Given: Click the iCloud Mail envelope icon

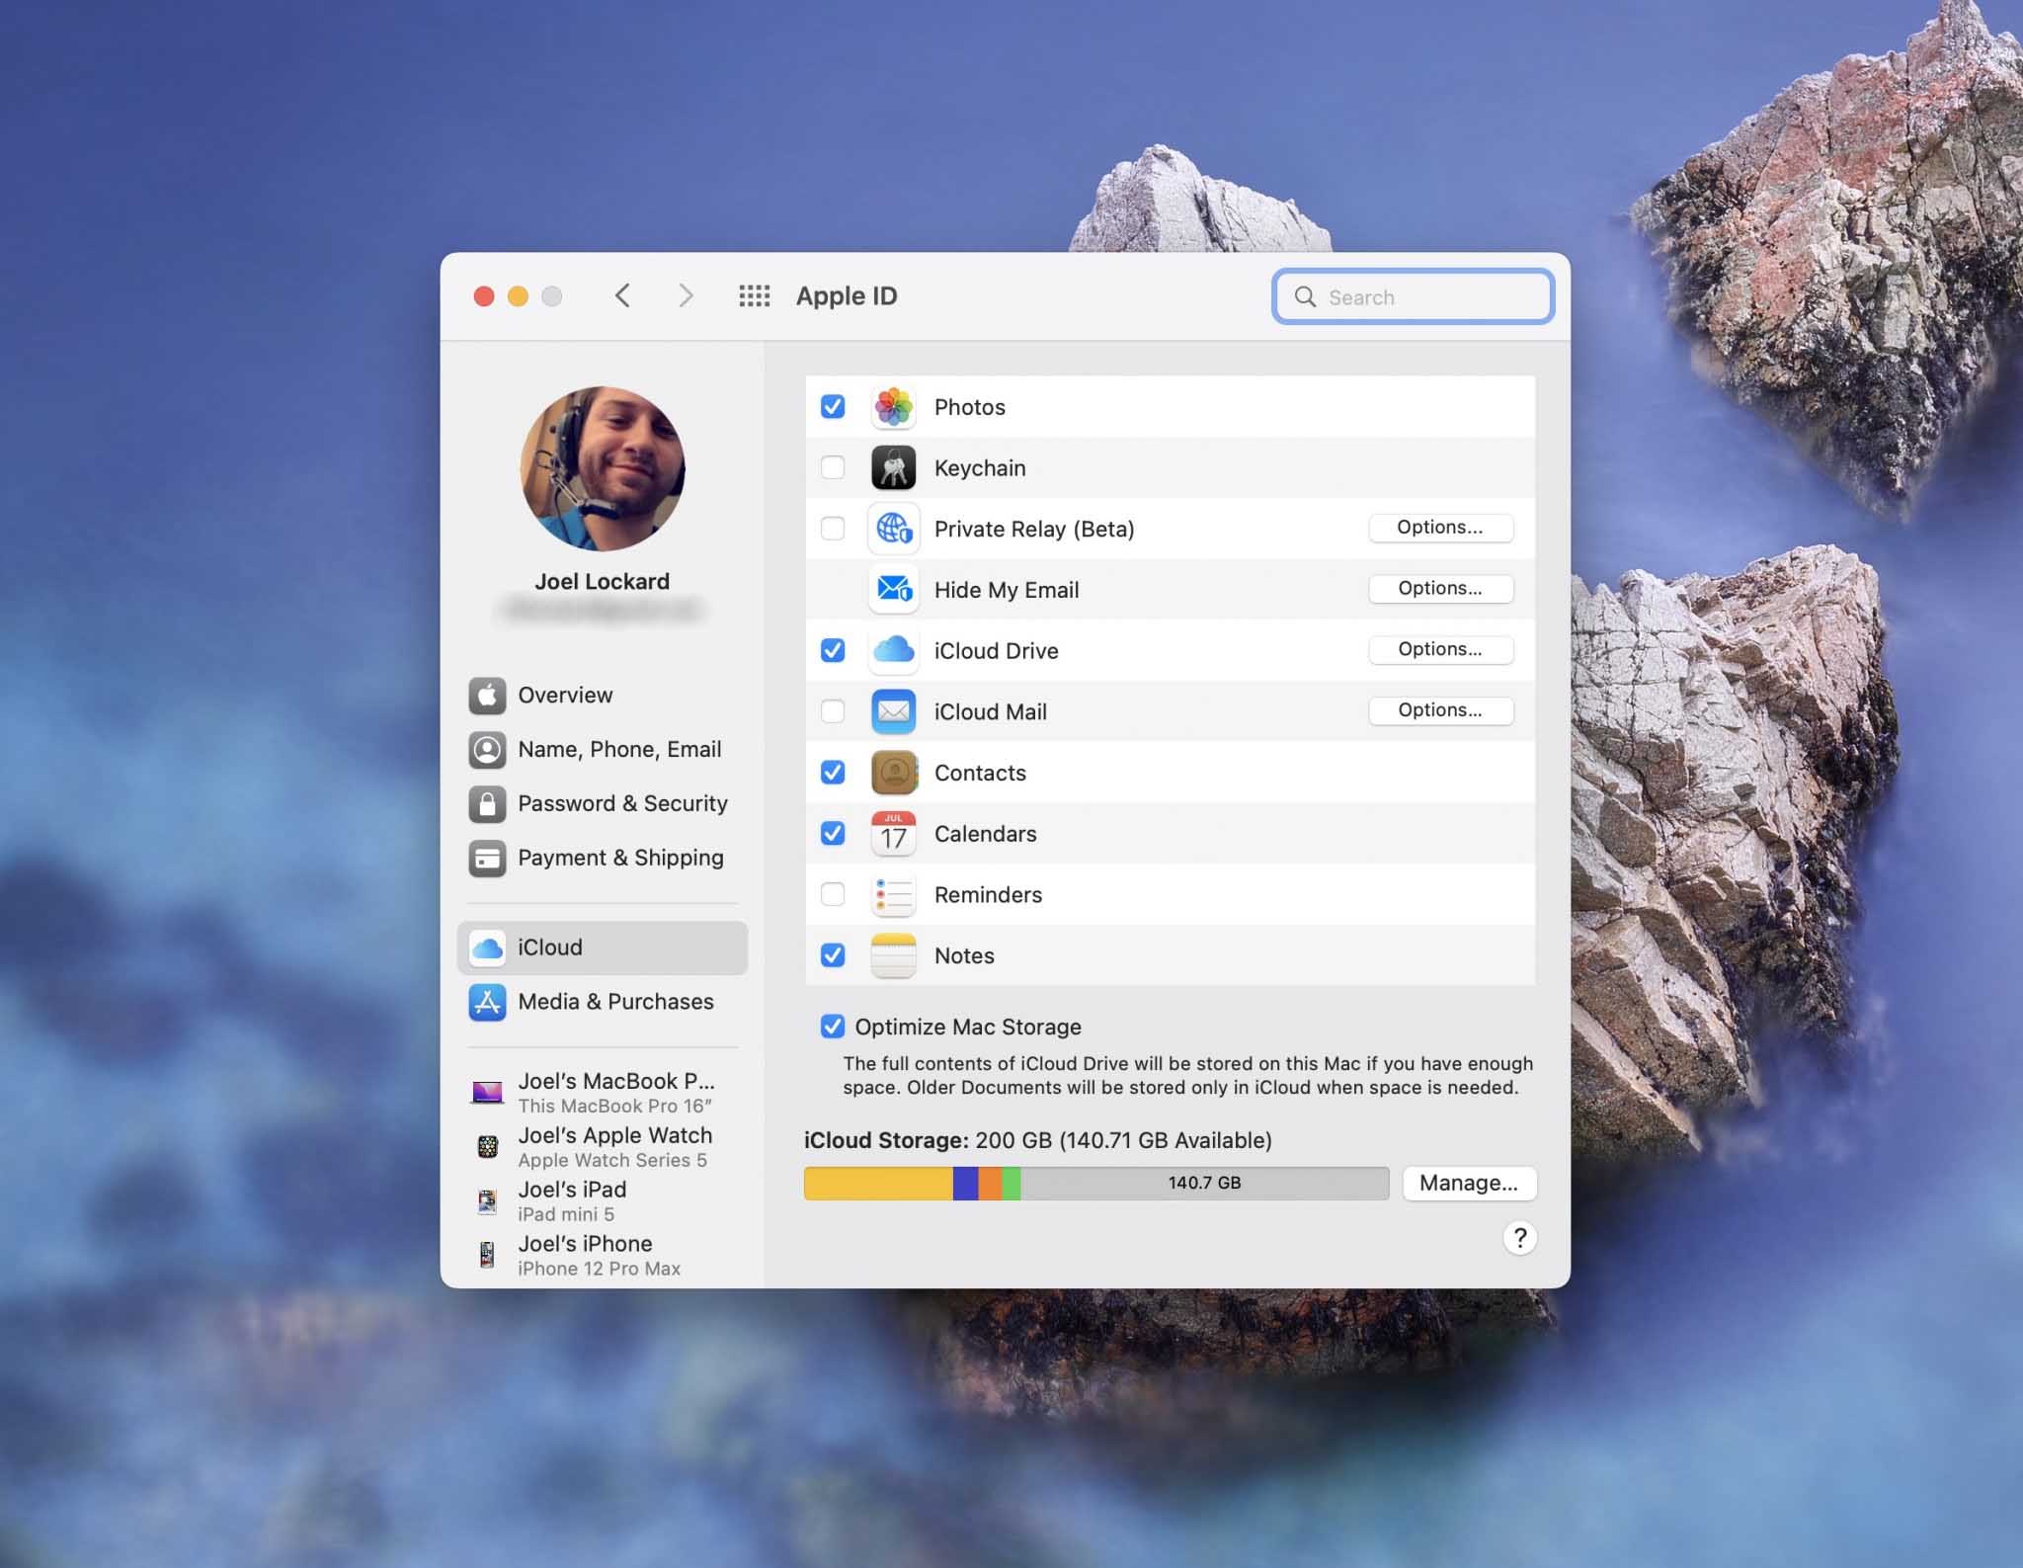Looking at the screenshot, I should click(x=893, y=711).
